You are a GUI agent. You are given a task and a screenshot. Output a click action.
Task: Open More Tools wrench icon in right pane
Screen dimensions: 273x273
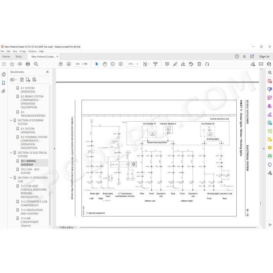point(269,173)
